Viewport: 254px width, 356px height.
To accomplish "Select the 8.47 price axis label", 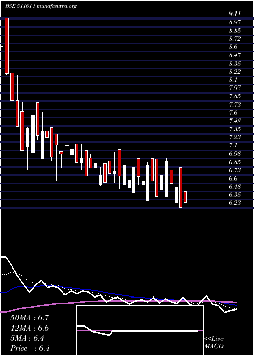I will pos(235,55).
